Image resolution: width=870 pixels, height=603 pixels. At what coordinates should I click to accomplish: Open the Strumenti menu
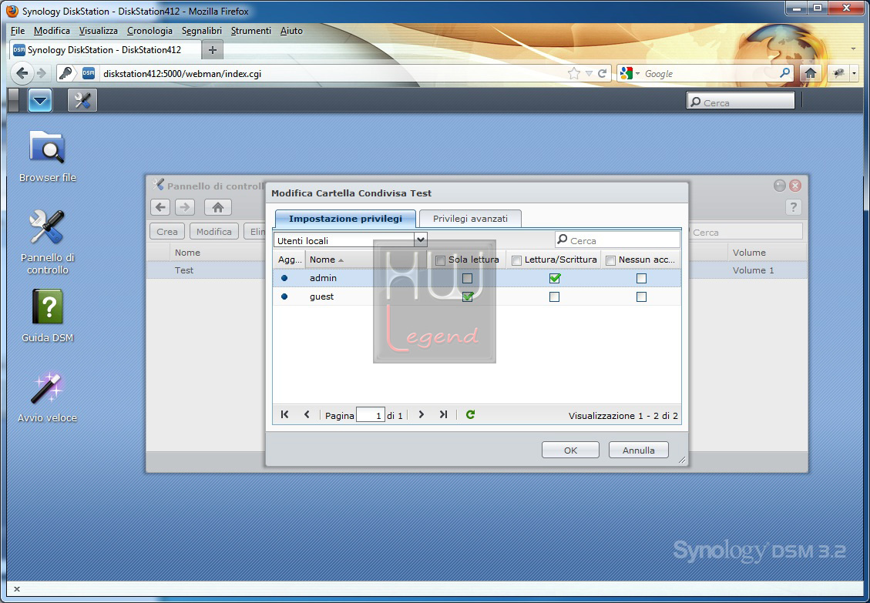pos(250,31)
